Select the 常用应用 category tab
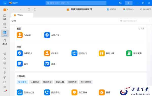Screen dimensions: 152x96 tap(47, 82)
